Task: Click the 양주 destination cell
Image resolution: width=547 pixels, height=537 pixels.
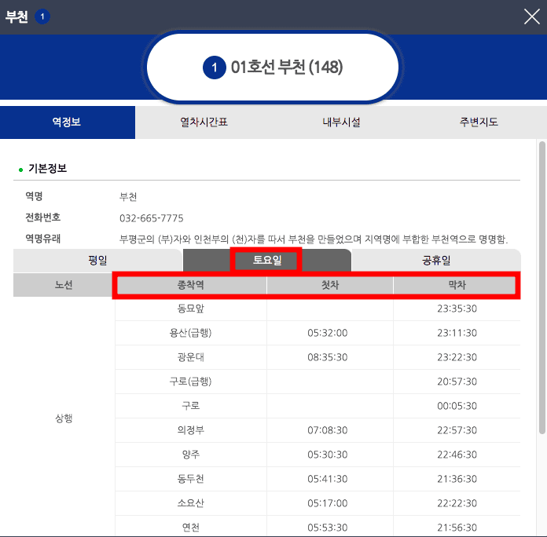Action: coord(191,455)
